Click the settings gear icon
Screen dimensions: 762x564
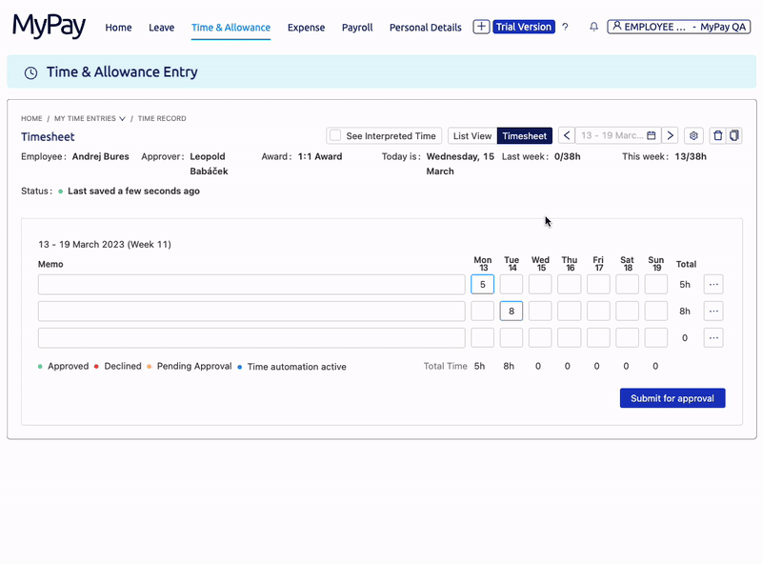(x=693, y=135)
